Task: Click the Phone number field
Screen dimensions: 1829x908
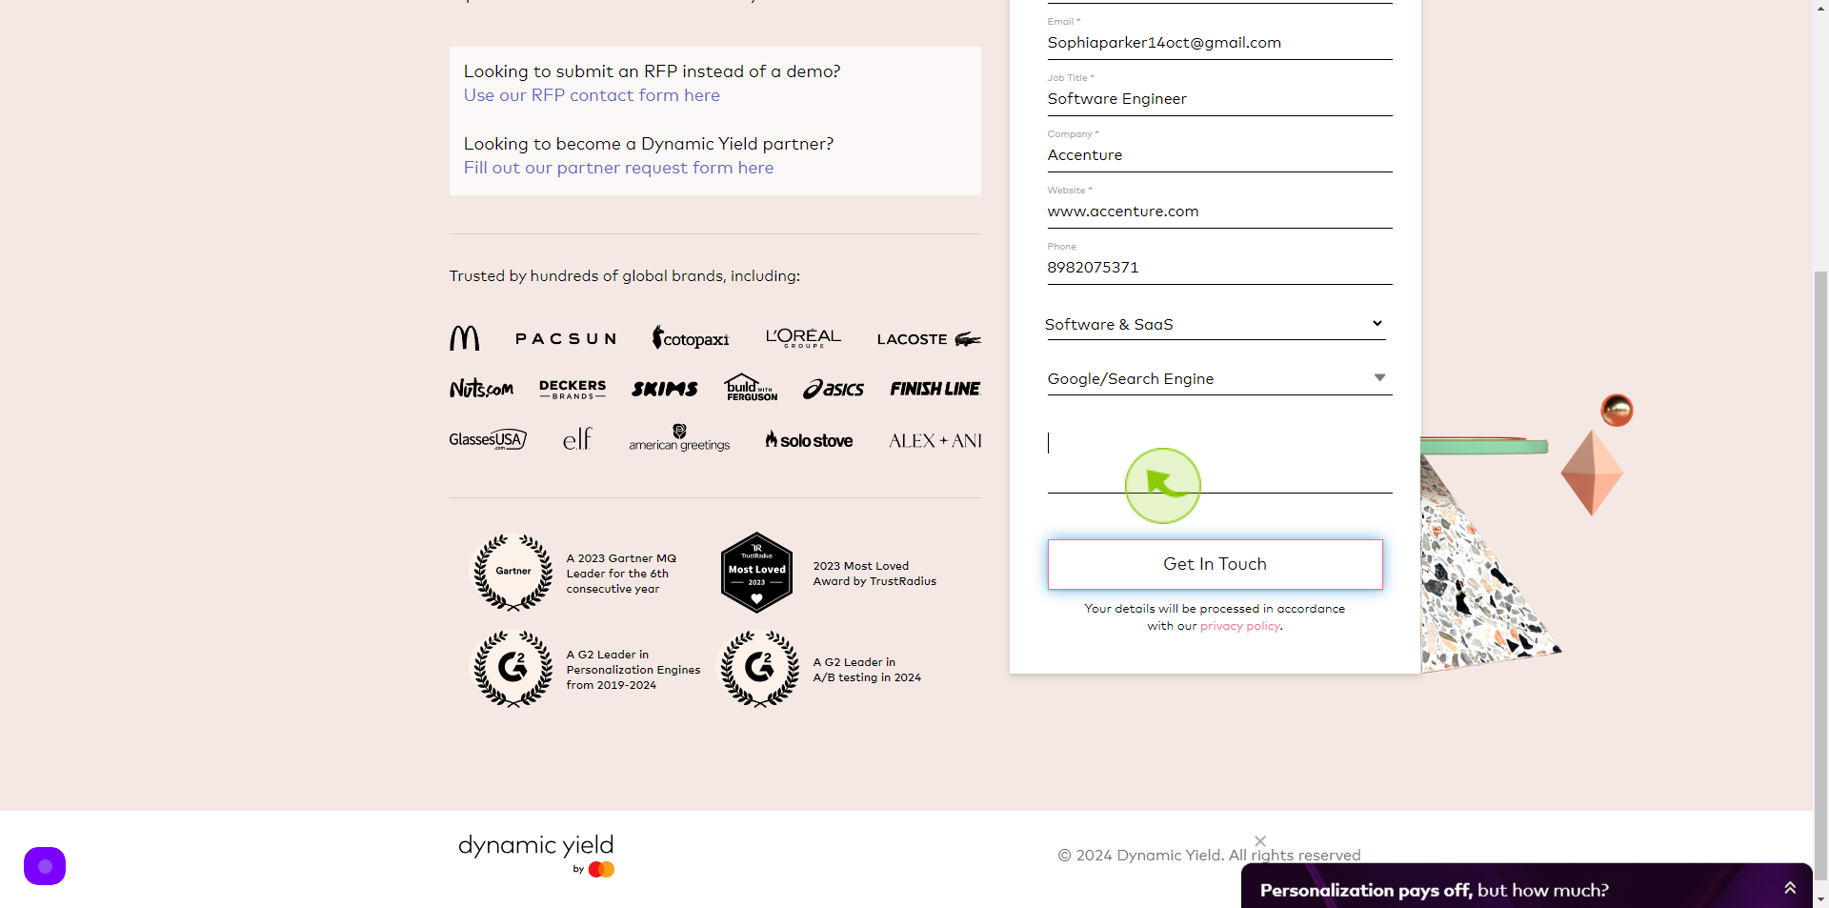Action: coord(1220,268)
